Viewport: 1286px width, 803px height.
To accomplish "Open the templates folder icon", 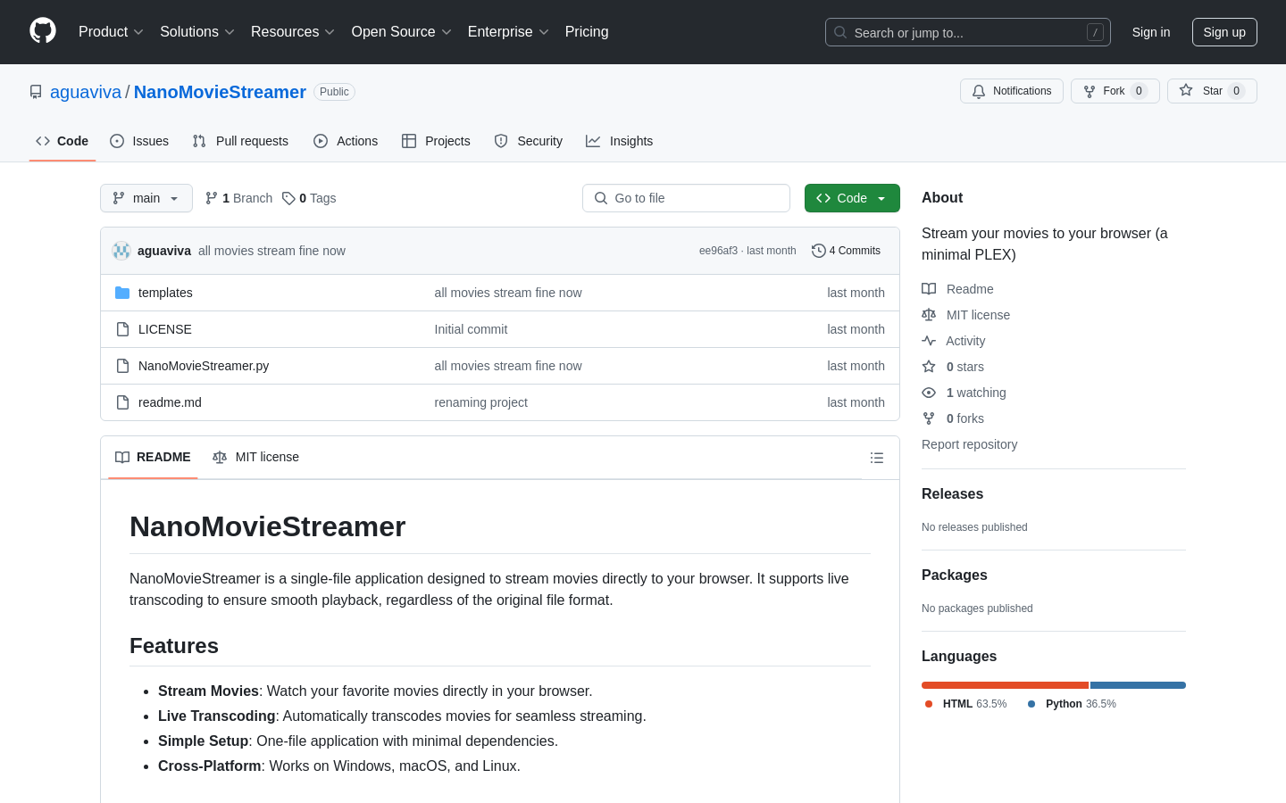I will (122, 293).
